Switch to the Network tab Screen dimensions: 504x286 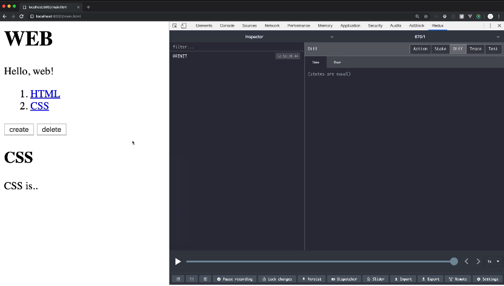click(x=272, y=26)
